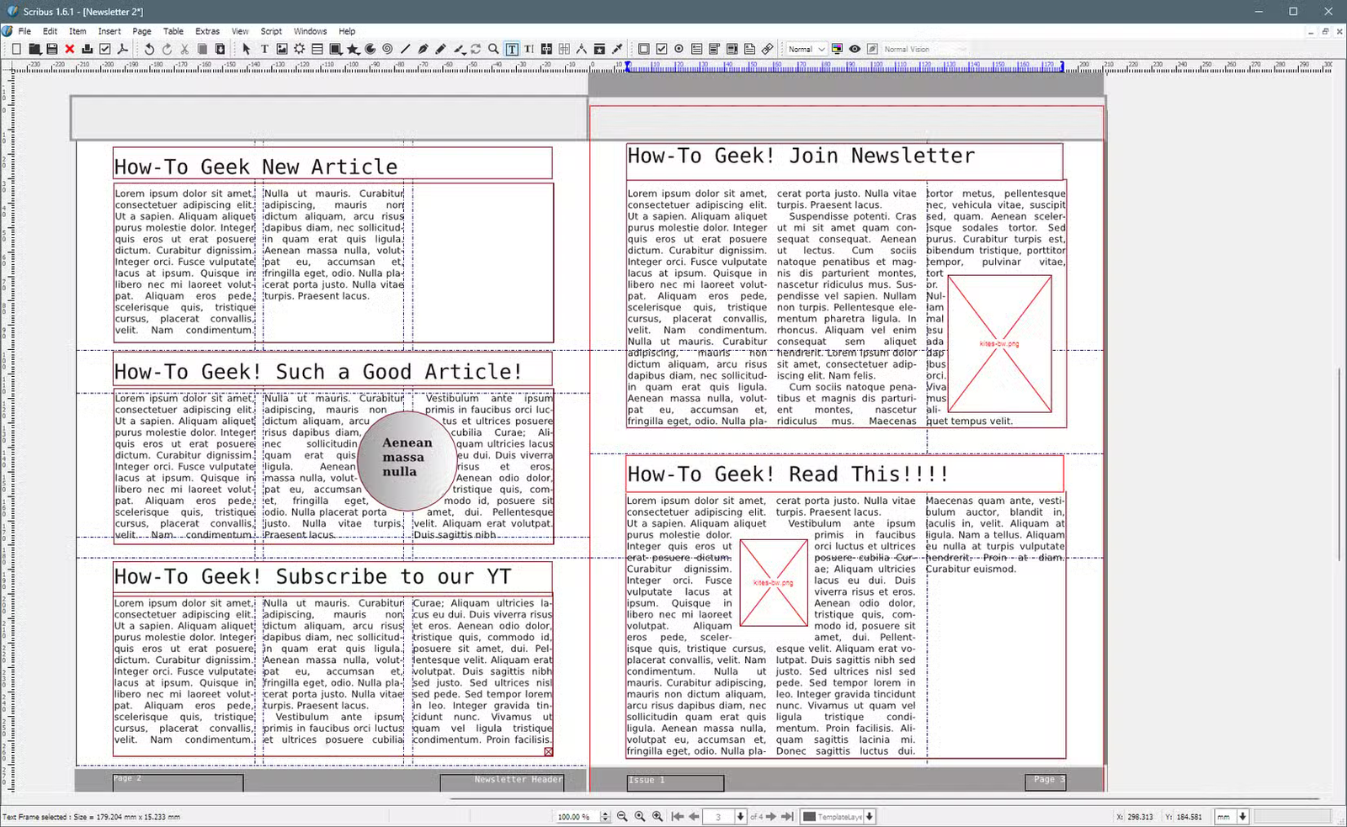Click the Zoom Out magnifier in status bar
The image size is (1347, 827).
pyautogui.click(x=622, y=815)
